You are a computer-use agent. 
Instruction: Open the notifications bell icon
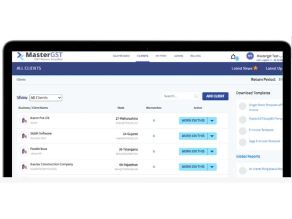pos(233,57)
